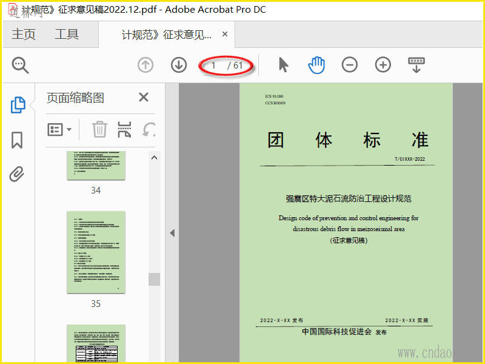Click the thumbnail panel scrollbar handle
This screenshot has height=364, width=485.
(x=154, y=279)
